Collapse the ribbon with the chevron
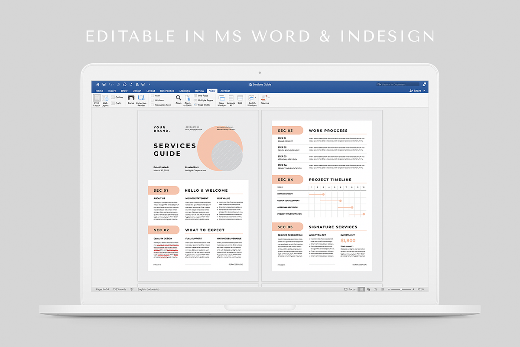 click(425, 91)
